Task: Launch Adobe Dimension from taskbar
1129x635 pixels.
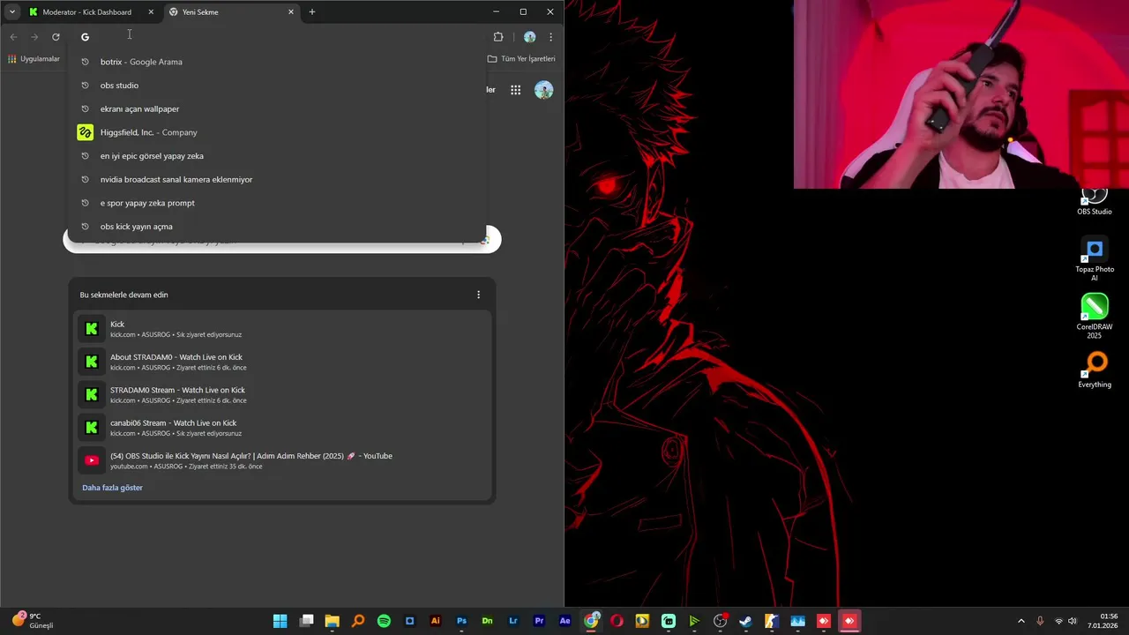Action: click(x=487, y=621)
